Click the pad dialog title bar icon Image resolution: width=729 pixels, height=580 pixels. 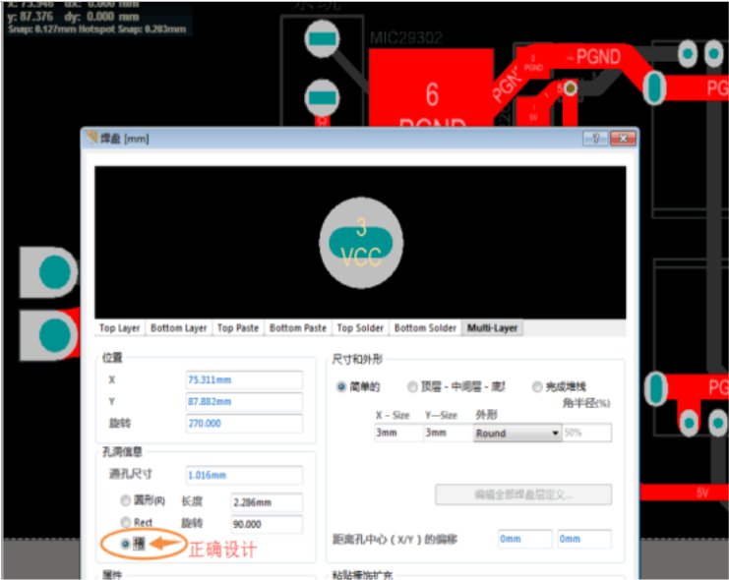pyautogui.click(x=91, y=139)
